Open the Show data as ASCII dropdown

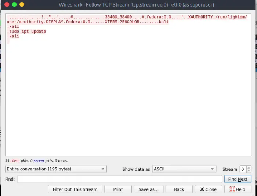(x=184, y=169)
